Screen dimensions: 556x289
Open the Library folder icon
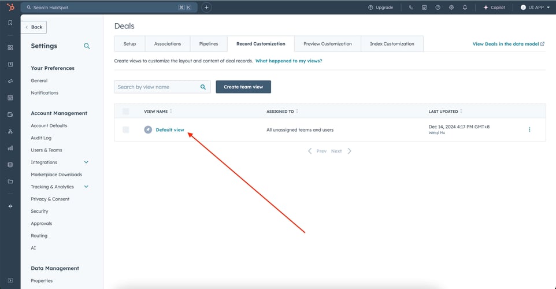point(10,181)
